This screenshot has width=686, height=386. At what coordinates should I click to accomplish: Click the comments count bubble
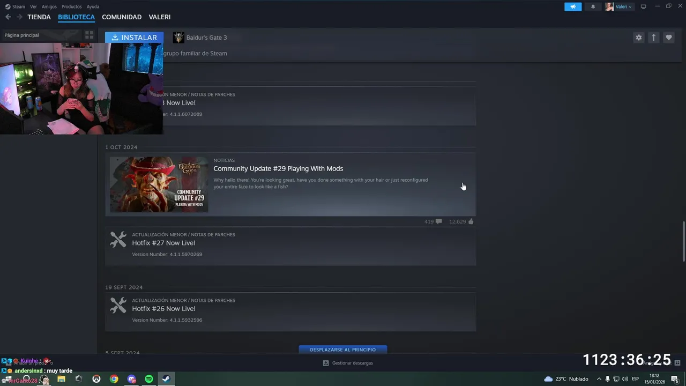click(433, 221)
